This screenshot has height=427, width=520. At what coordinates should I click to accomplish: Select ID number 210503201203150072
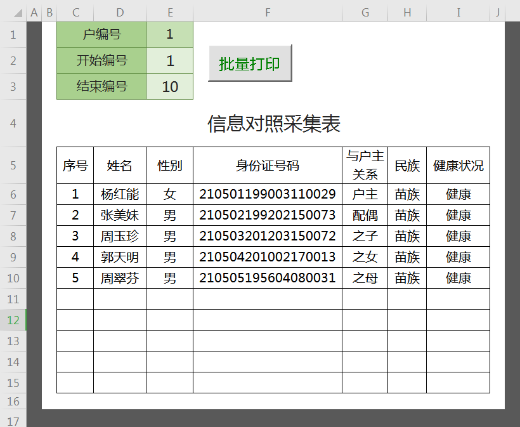[268, 236]
